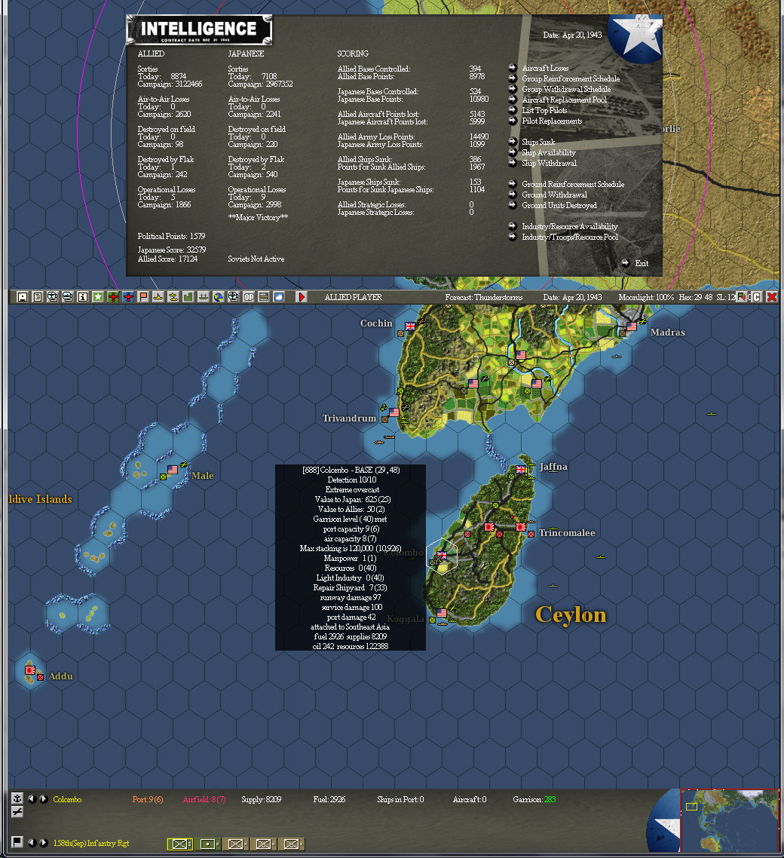Click the yellow ship silhouette toolbar icon

pyautogui.click(x=158, y=297)
